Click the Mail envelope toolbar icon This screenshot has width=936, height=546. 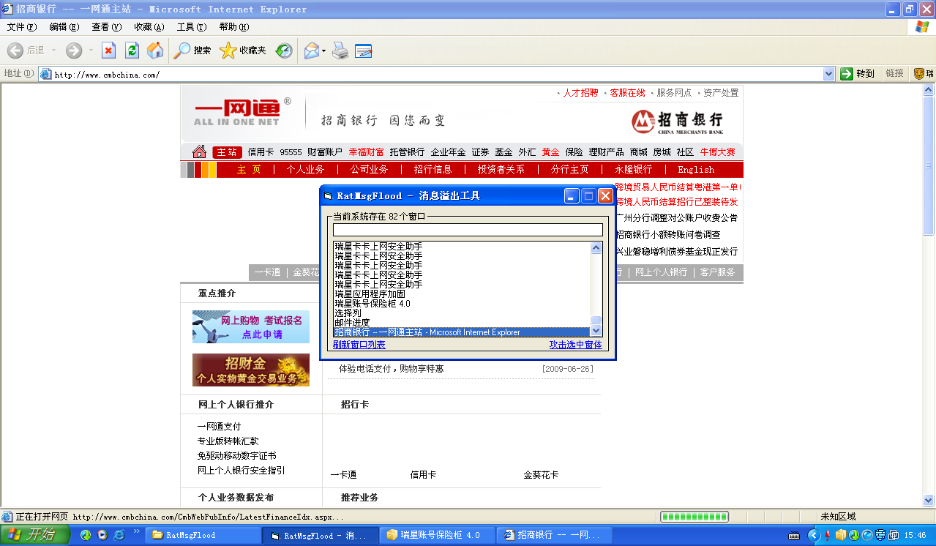coord(311,51)
